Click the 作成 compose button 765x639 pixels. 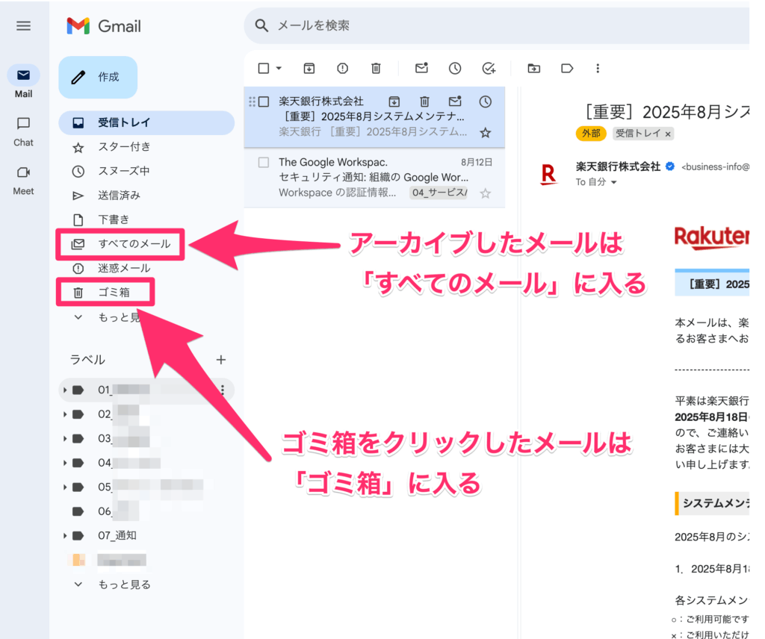tap(98, 77)
